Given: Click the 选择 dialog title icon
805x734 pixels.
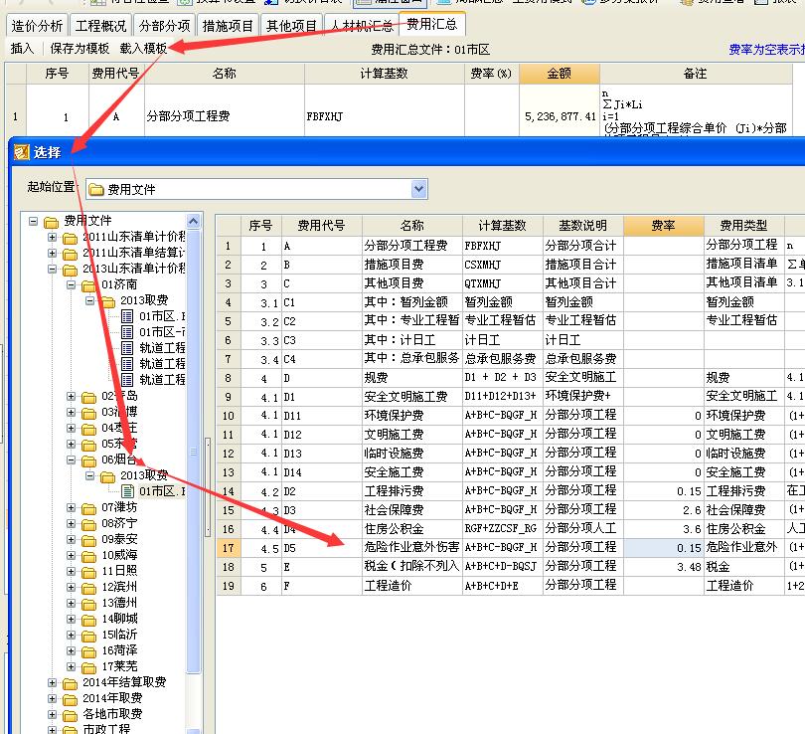Looking at the screenshot, I should tap(22, 152).
